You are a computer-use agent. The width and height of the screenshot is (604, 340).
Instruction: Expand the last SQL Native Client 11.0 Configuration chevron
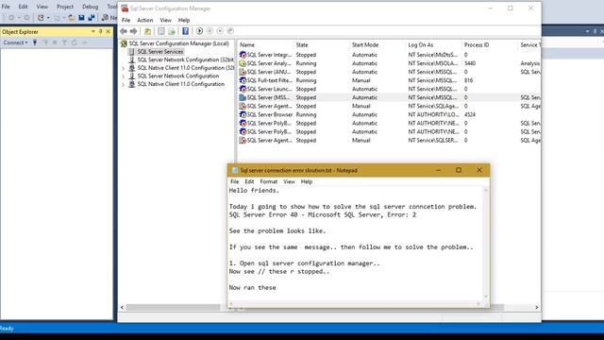[124, 84]
